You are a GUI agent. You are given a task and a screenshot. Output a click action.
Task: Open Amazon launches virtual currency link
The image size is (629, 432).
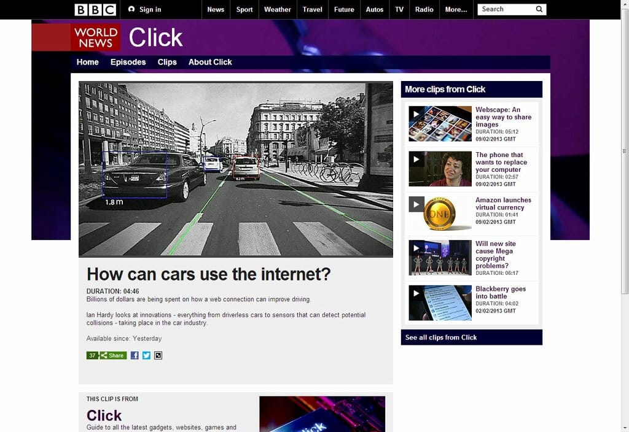503,204
